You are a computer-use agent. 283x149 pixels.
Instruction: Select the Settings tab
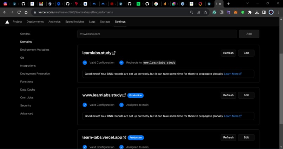pyautogui.click(x=120, y=22)
